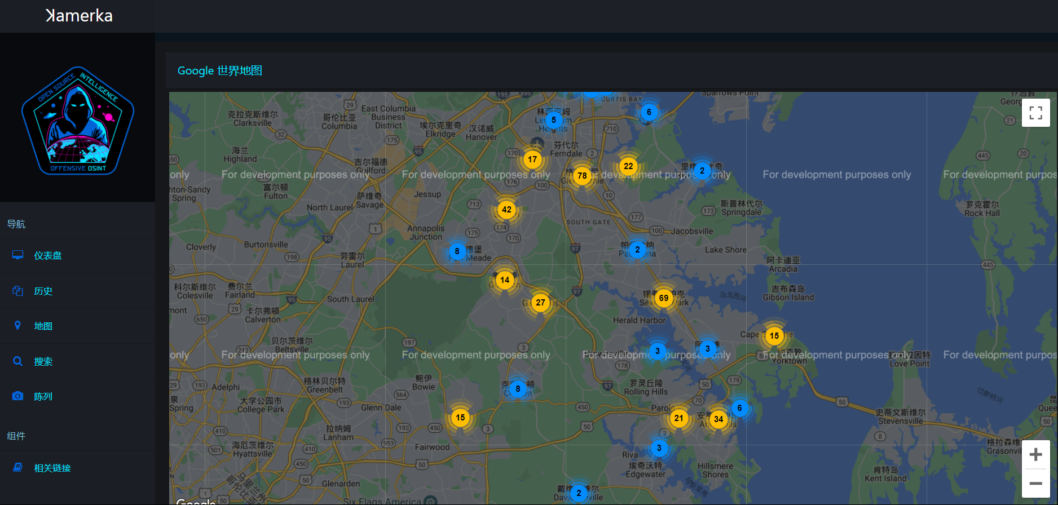1058x505 pixels.
Task: Open the 仪表盘 dashboard menu item
Action: coord(77,256)
